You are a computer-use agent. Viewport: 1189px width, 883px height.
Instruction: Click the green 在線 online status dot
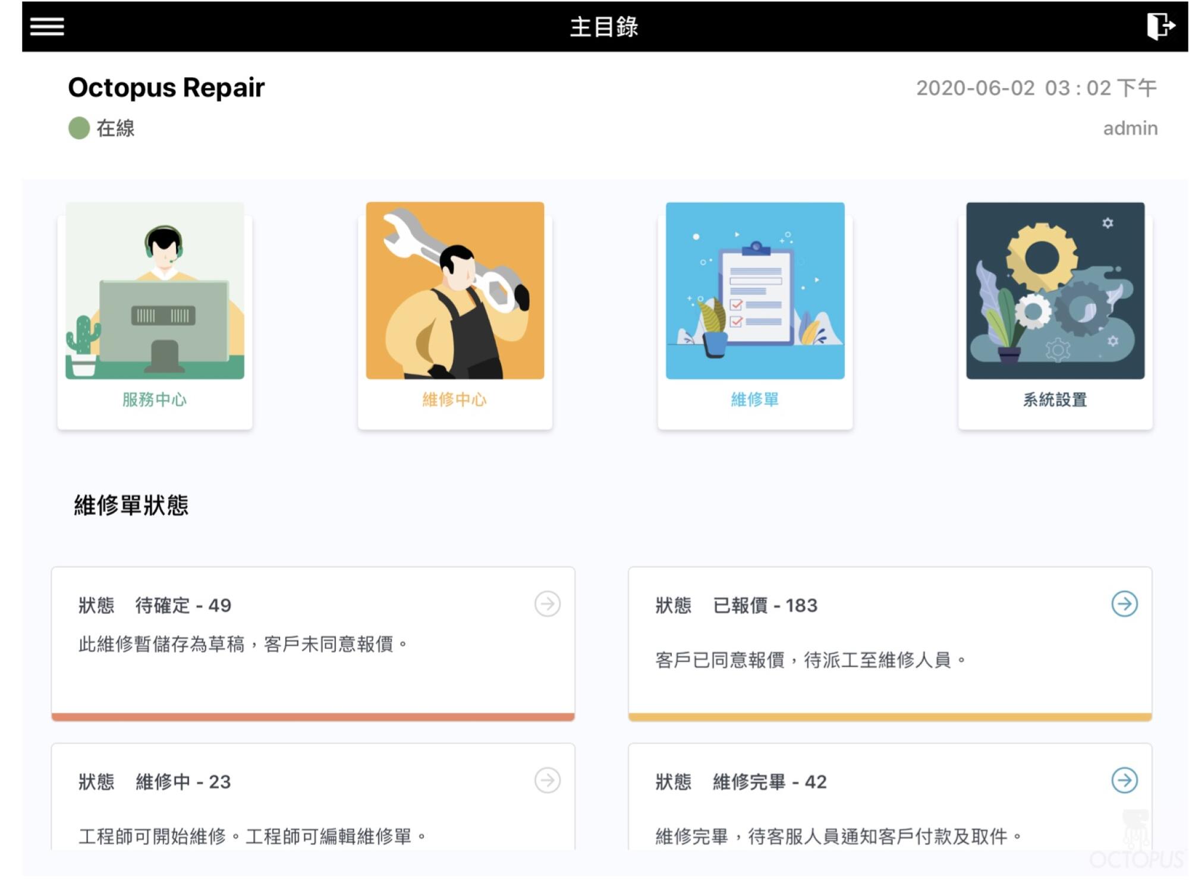click(79, 128)
